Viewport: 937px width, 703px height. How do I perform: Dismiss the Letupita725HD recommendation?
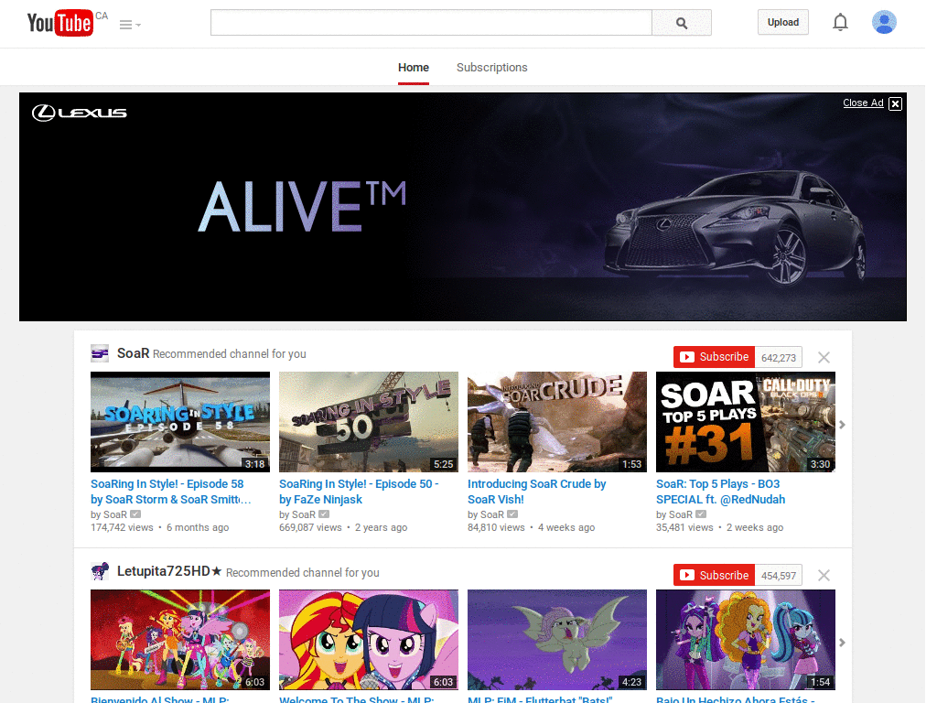coord(824,575)
